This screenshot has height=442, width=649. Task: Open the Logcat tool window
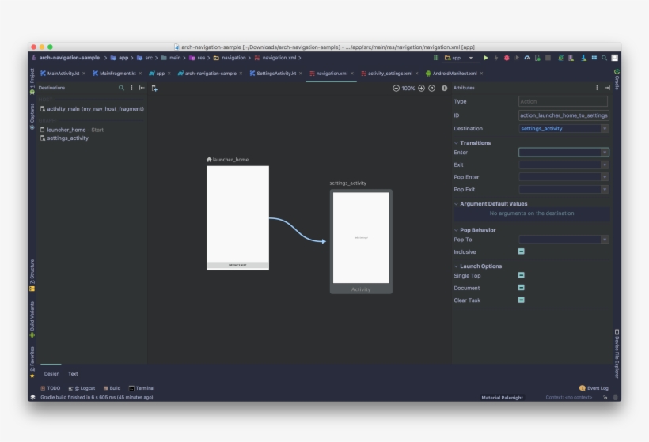[82, 388]
